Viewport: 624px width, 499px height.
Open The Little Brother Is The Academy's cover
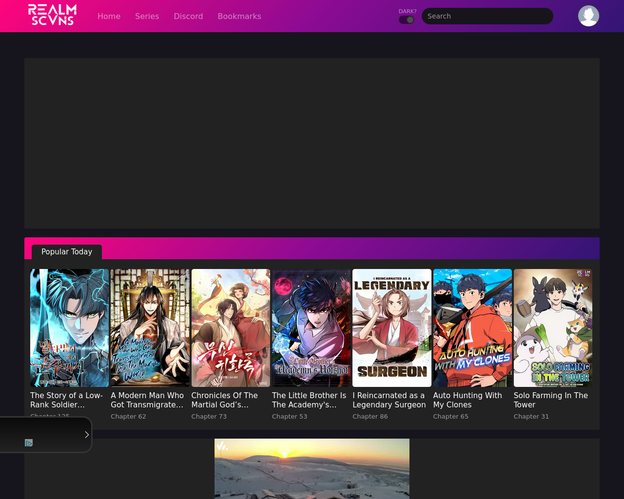coord(311,328)
